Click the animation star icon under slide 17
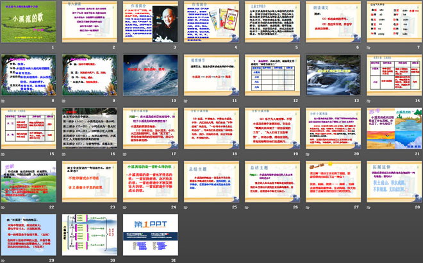This screenshot has width=423, height=263. point(125,154)
